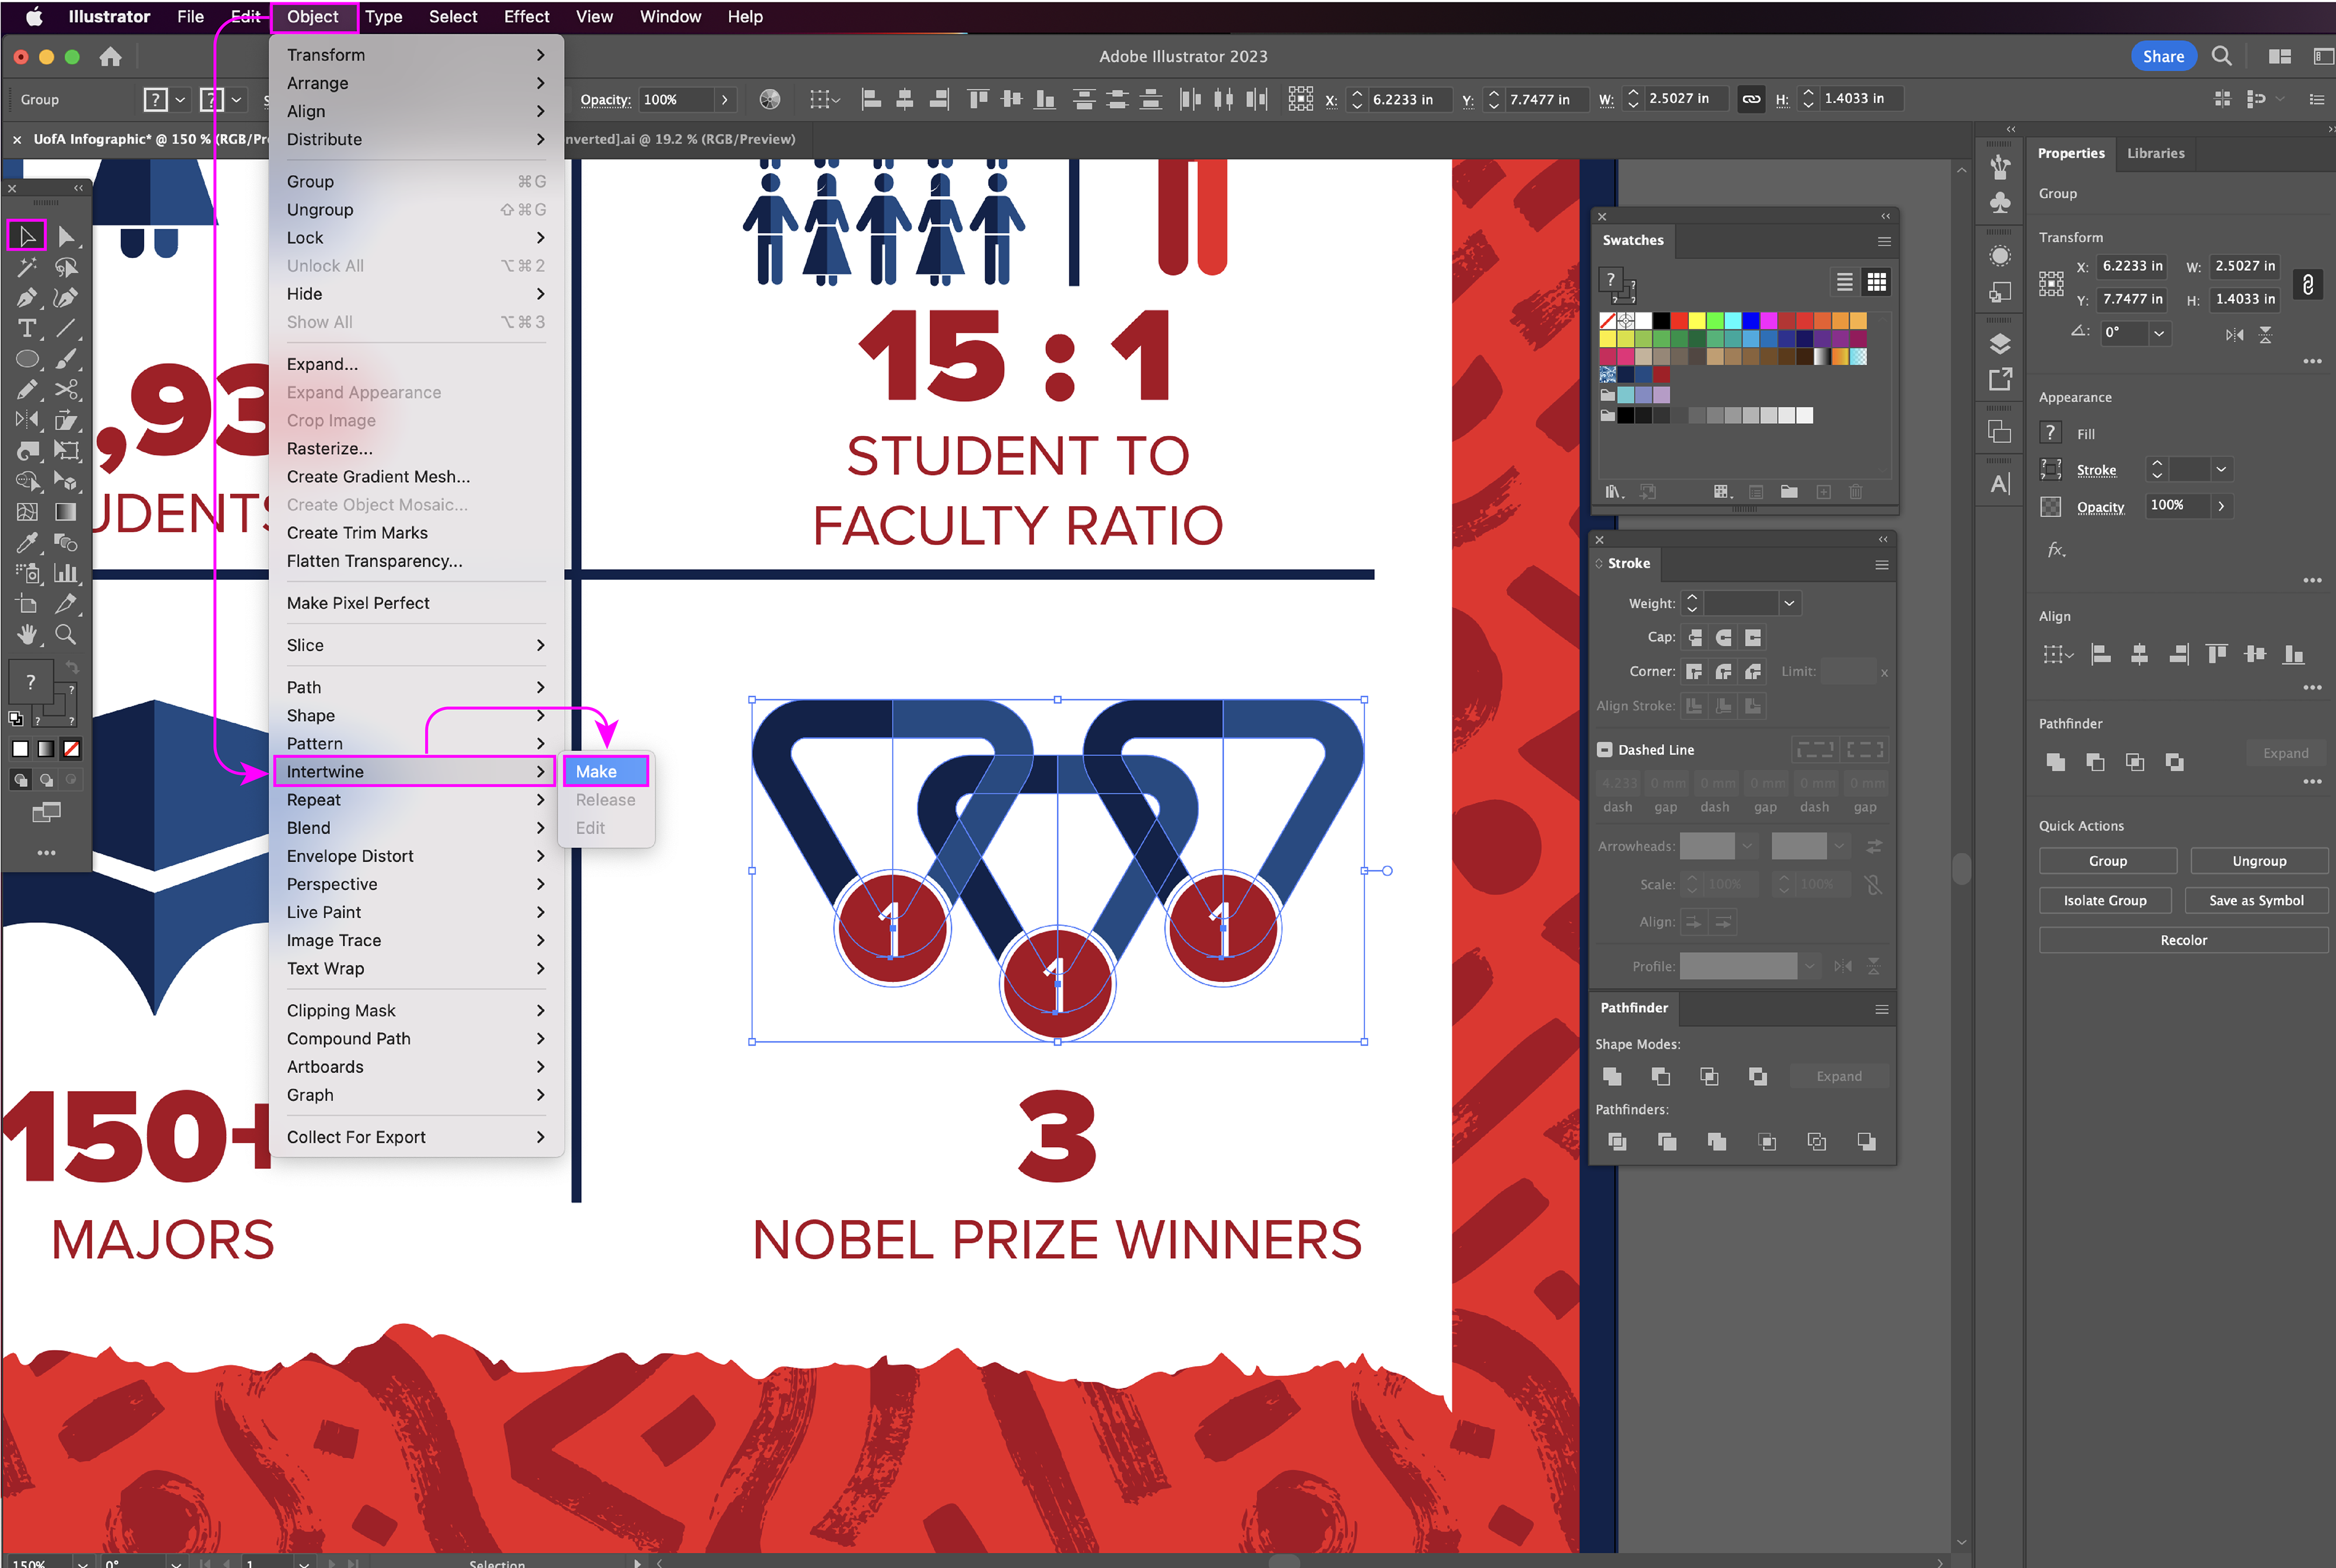
Task: Enable the Dashed Line checkbox
Action: (x=1605, y=750)
